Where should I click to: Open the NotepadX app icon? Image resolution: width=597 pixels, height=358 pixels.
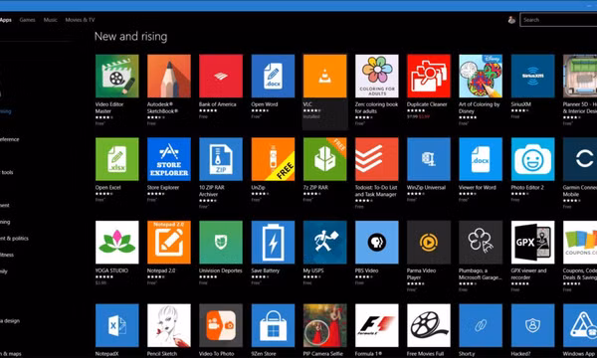tap(116, 325)
